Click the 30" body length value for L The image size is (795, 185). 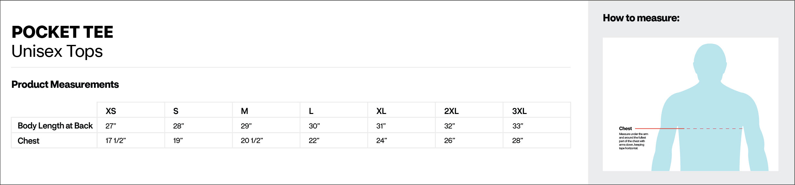point(314,126)
